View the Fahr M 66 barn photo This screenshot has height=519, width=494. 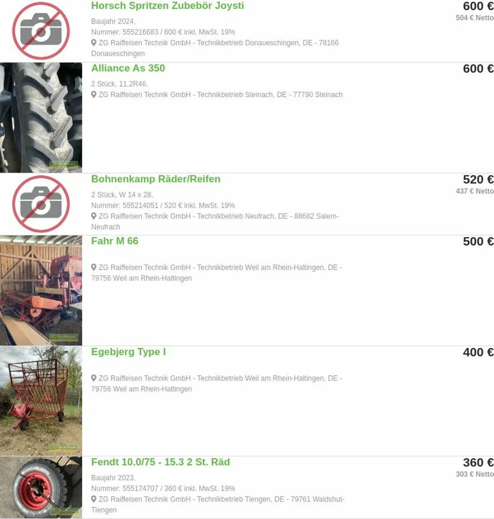(41, 290)
